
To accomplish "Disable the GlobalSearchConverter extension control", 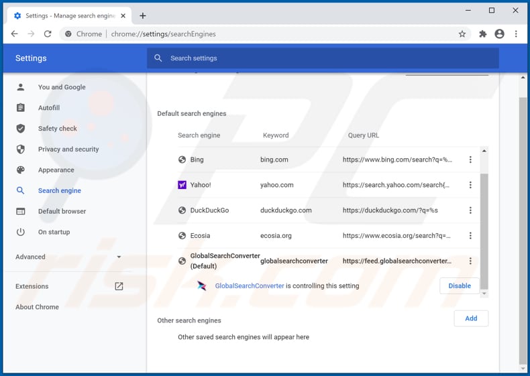I will [x=460, y=286].
